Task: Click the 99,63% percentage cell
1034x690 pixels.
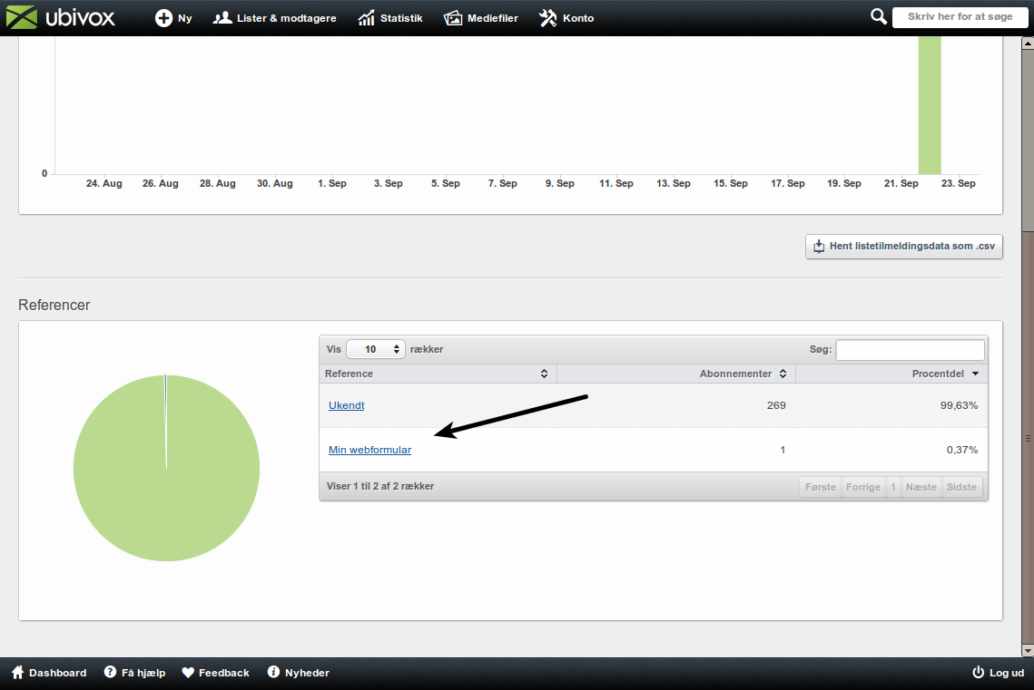Action: 959,405
